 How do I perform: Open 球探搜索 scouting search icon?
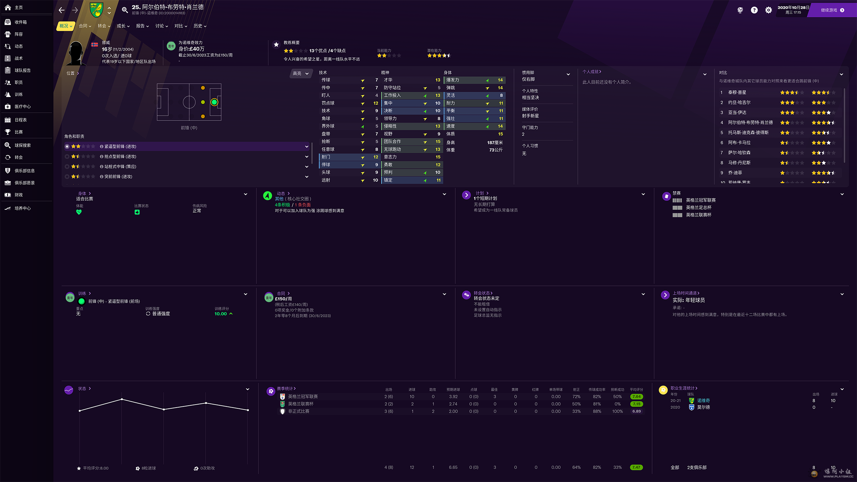[8, 145]
